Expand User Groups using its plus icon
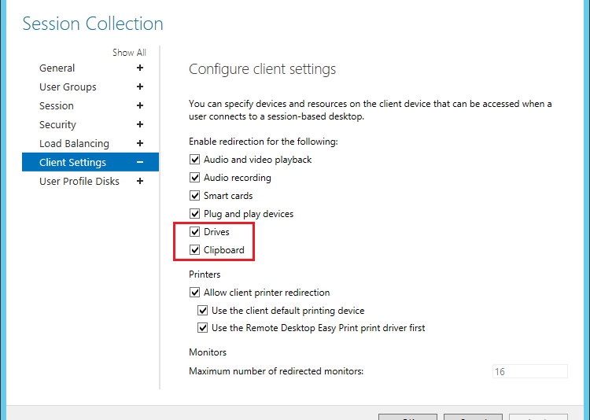Screen dimensions: 590x420 140,87
